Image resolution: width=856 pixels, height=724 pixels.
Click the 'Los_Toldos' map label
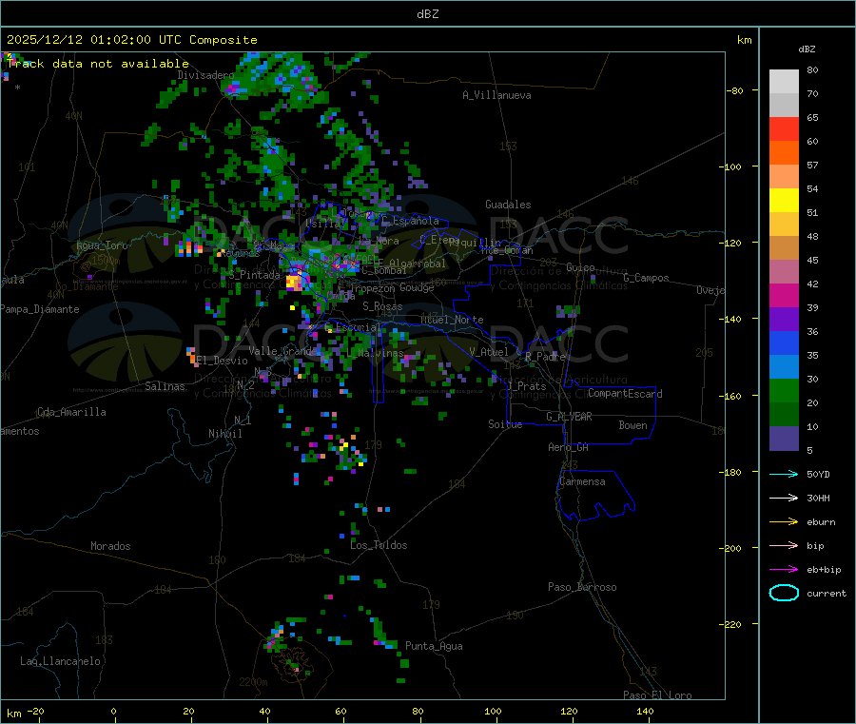point(379,545)
